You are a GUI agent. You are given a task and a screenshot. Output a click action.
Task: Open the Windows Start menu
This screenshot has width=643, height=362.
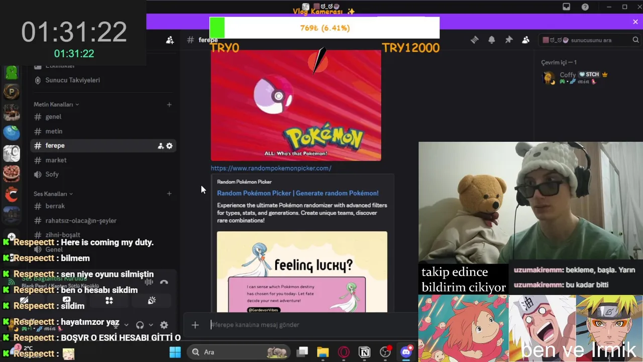coord(175,352)
